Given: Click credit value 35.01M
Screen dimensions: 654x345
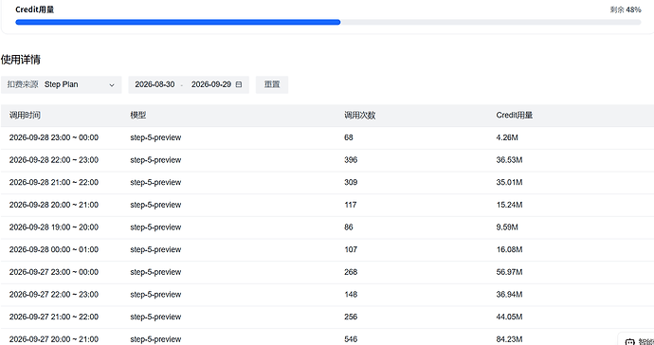Looking at the screenshot, I should coord(509,183).
